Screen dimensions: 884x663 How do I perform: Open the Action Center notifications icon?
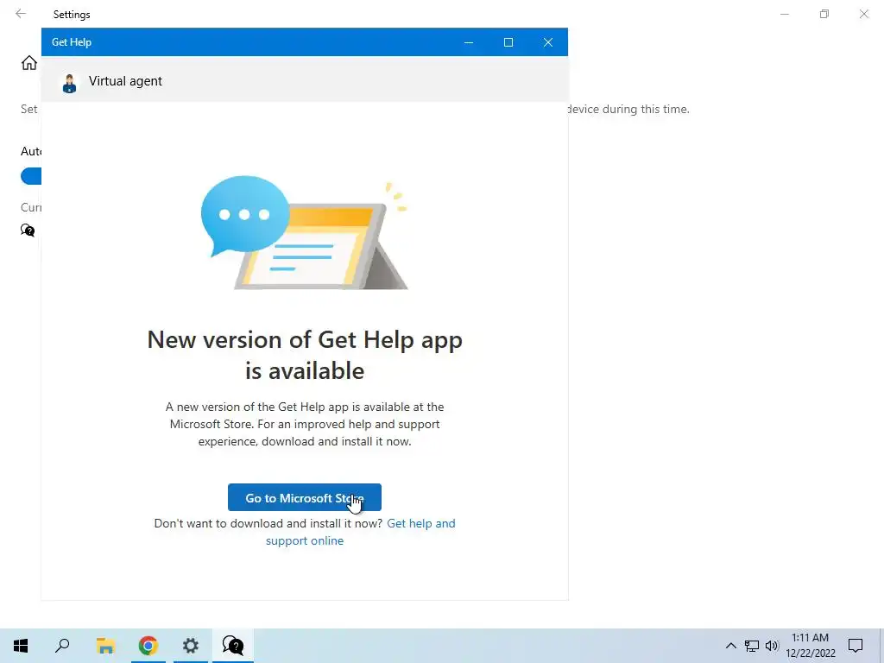pos(856,646)
